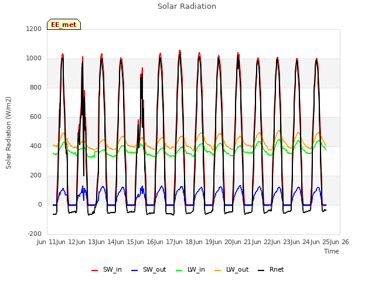375x281 pixels.
Task: Click the orange LW_out legend swatch
Action: [218, 270]
